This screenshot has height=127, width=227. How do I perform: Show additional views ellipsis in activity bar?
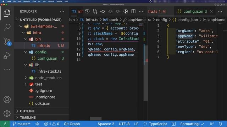point(7,69)
